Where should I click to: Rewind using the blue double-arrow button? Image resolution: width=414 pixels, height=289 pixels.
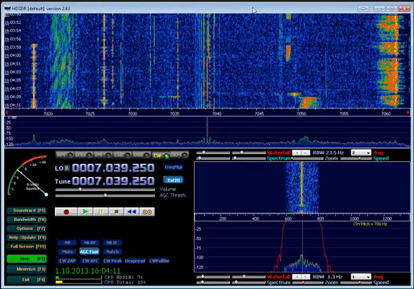pos(132,212)
